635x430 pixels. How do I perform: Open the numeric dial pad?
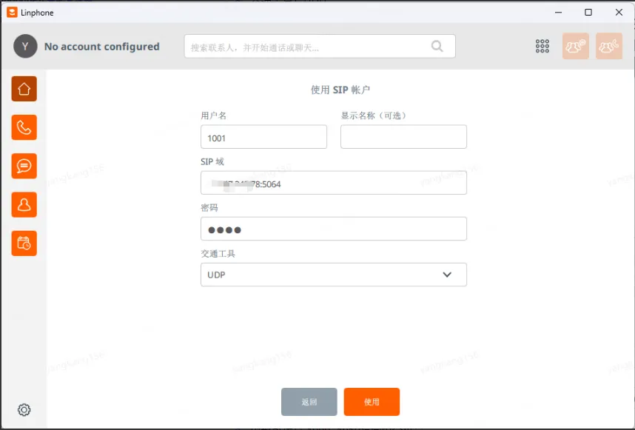click(x=542, y=45)
